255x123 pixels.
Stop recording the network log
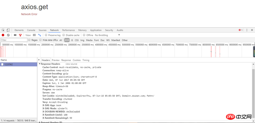[x=3, y=35]
